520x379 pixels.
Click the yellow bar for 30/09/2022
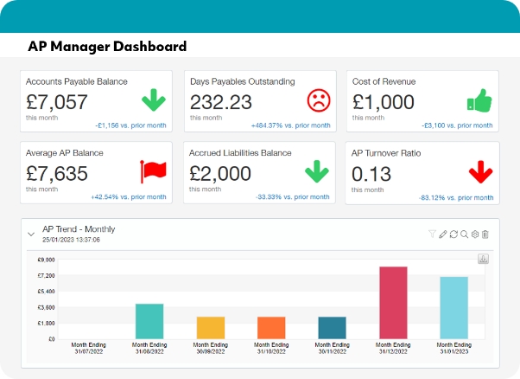tap(211, 327)
